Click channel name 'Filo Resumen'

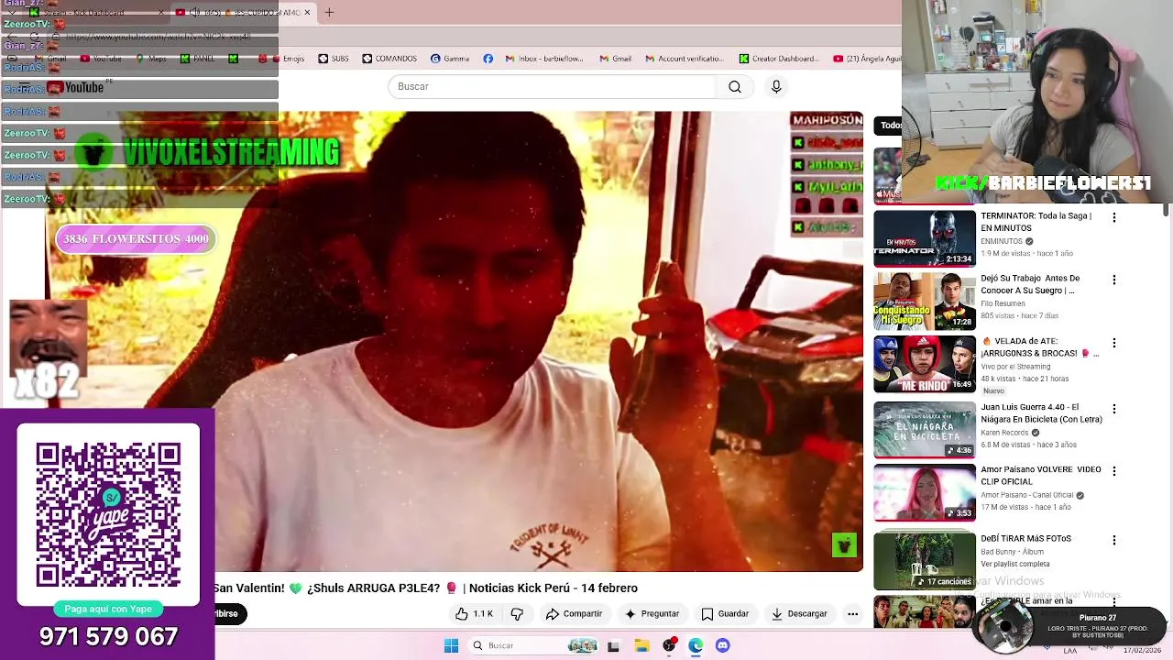tap(1003, 303)
